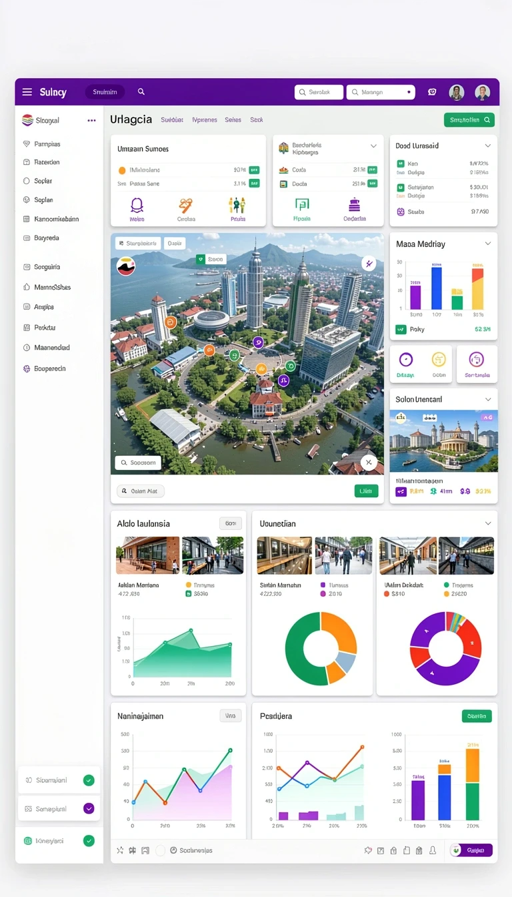
Task: Click the Sooceam search box on the map
Action: click(139, 462)
